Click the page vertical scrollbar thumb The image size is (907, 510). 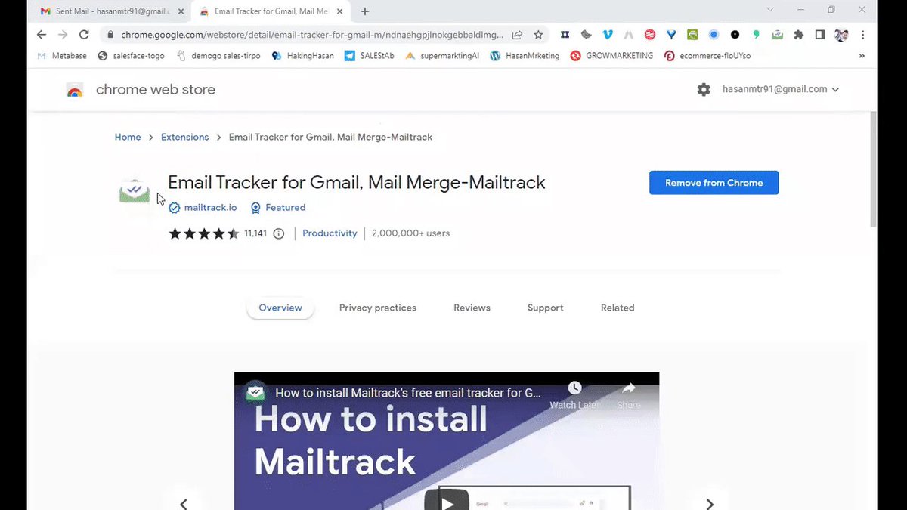pyautogui.click(x=874, y=168)
